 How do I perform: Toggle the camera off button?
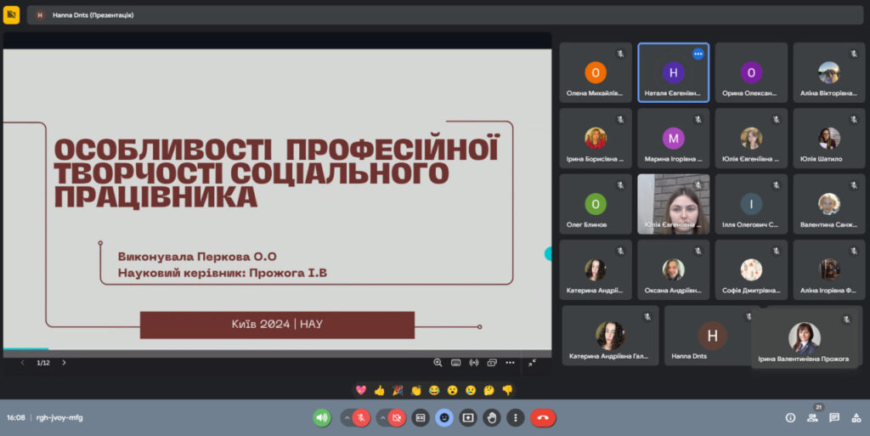coord(397,417)
